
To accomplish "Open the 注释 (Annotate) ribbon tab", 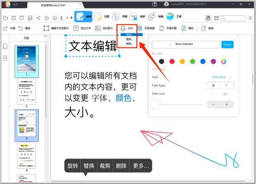I will [102, 17].
